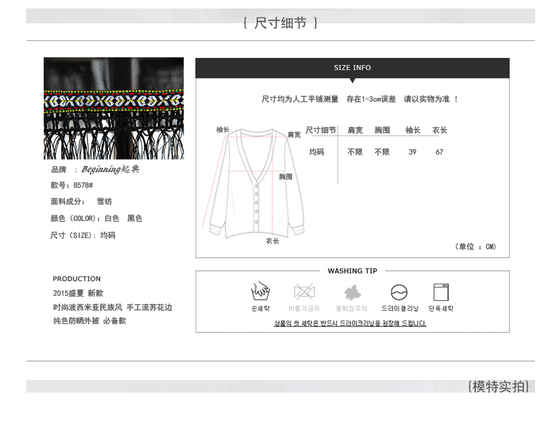Click the 단독세탁 separate wash label

pos(441,309)
